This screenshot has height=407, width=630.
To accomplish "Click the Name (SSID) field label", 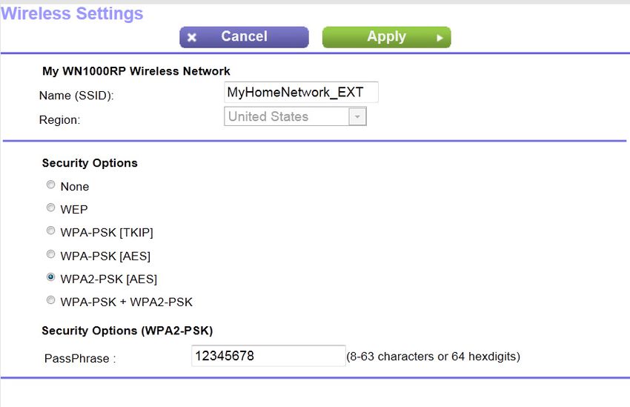I will point(76,96).
